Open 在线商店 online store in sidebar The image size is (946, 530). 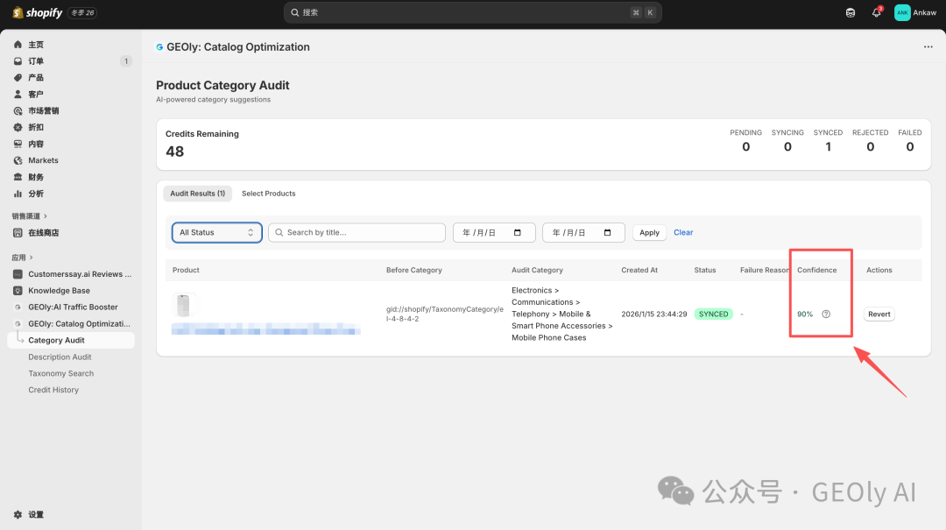(44, 233)
